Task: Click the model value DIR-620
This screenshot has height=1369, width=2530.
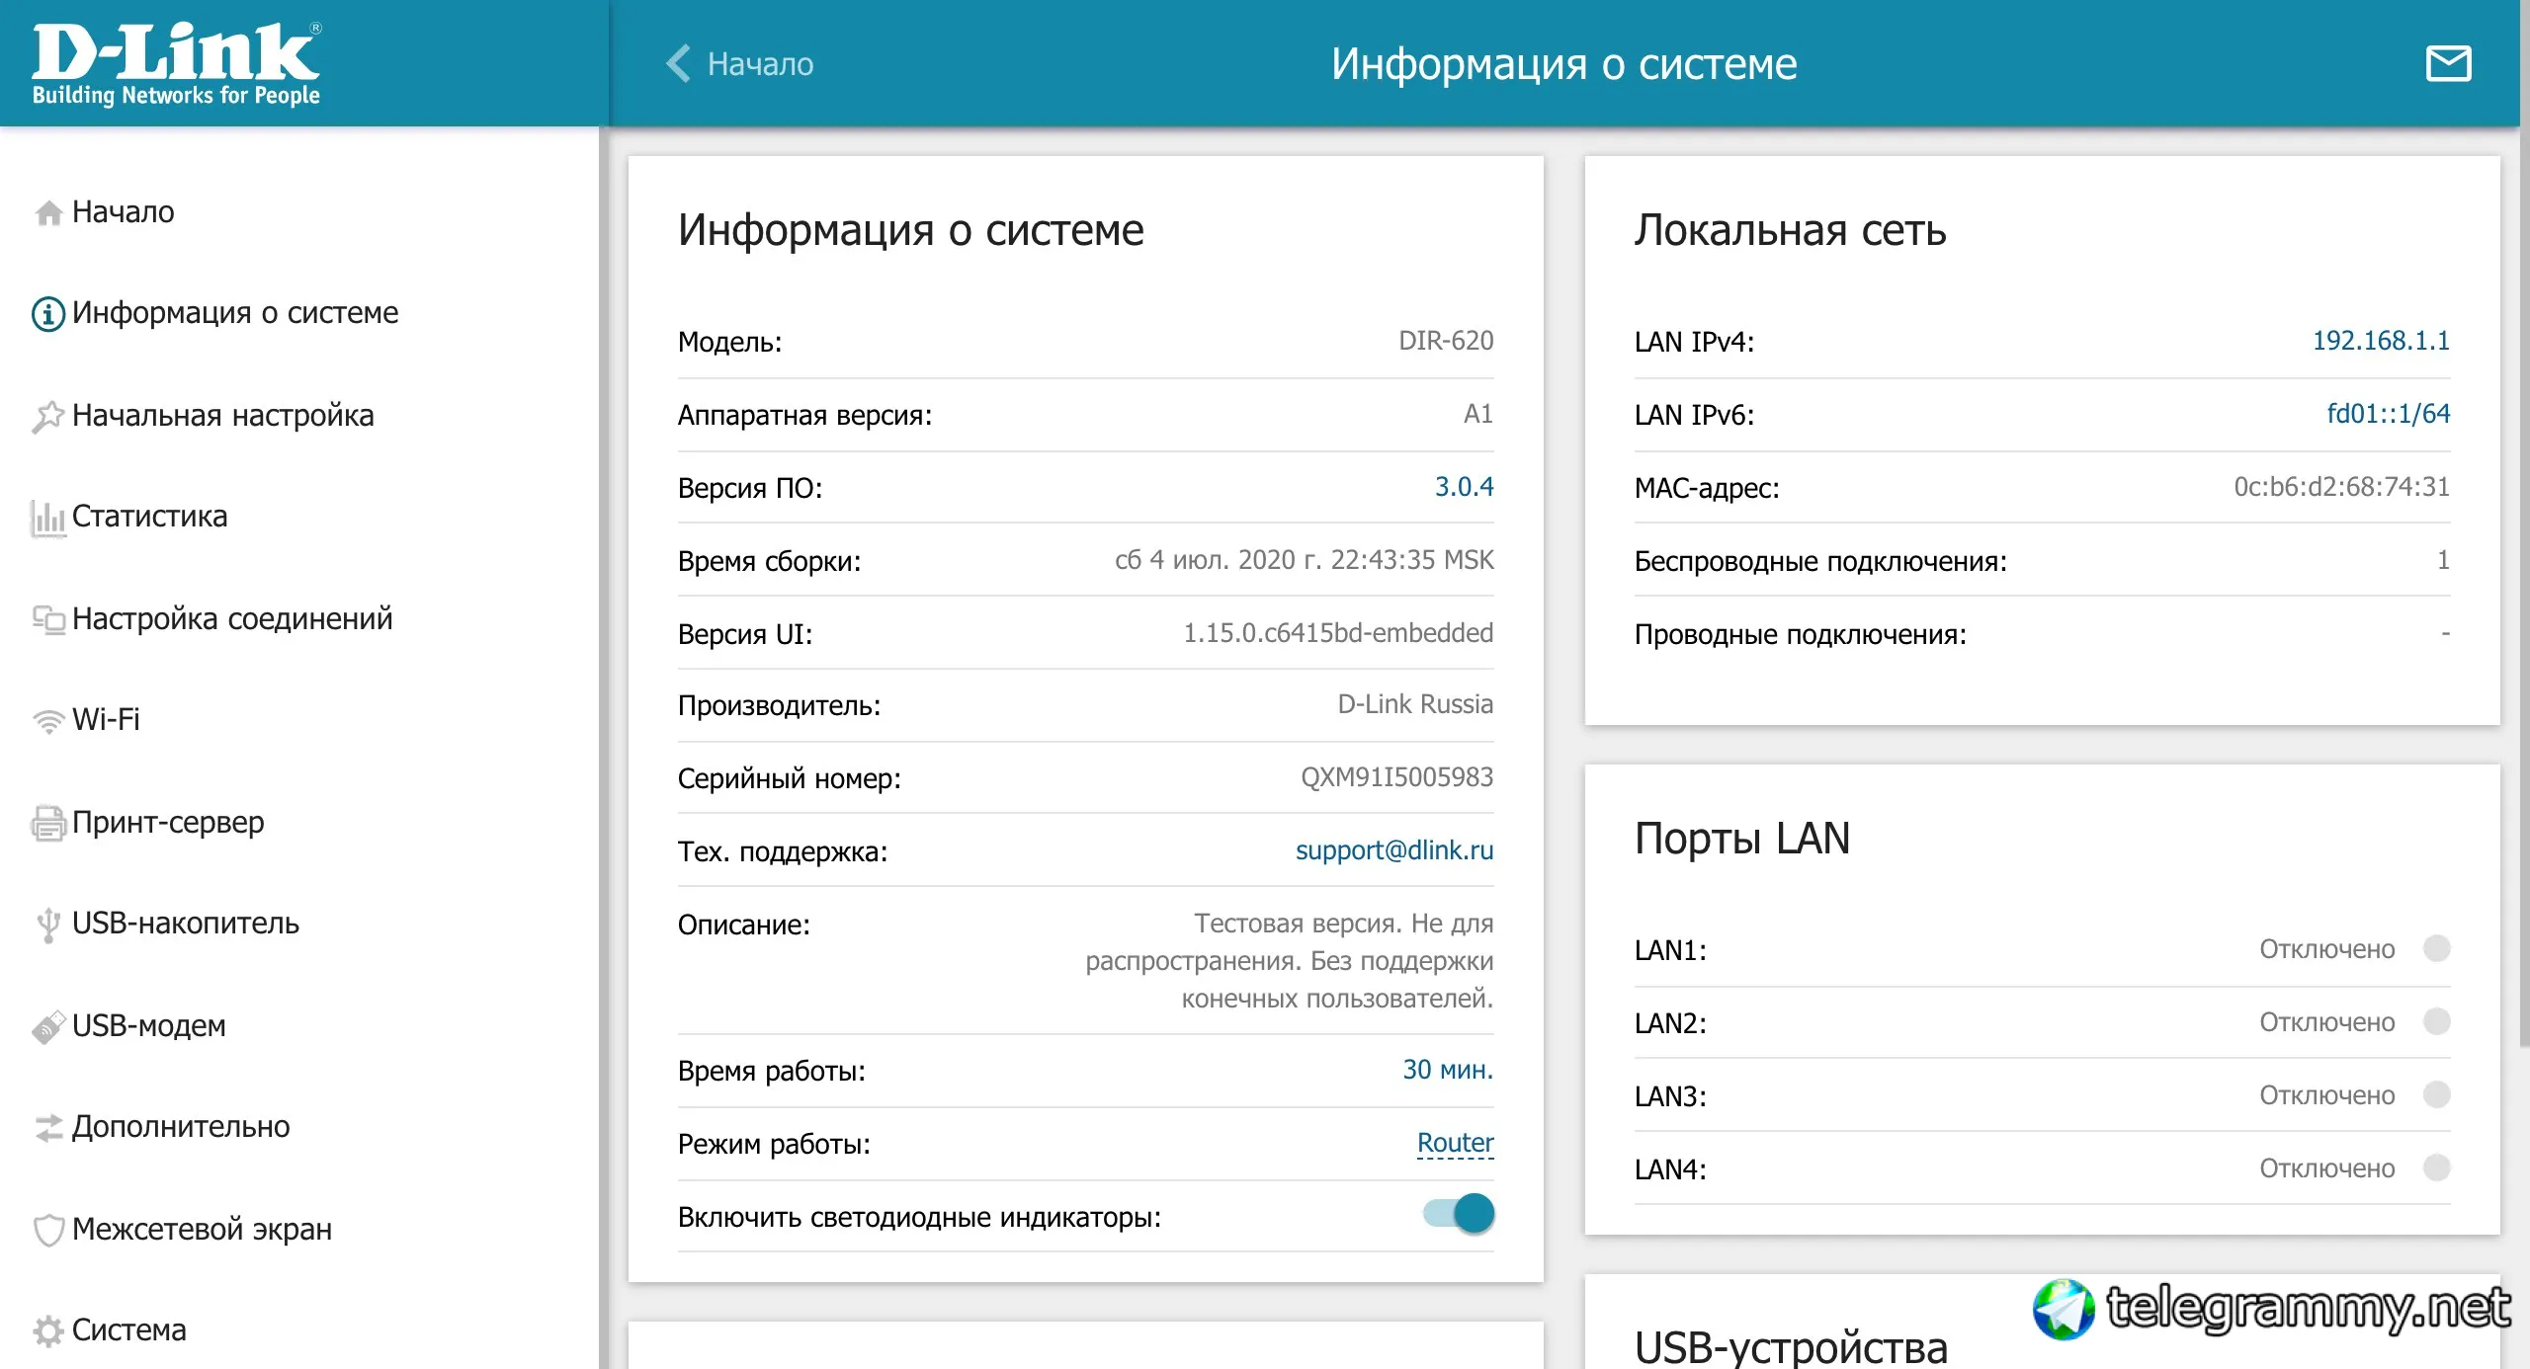Action: (1446, 341)
